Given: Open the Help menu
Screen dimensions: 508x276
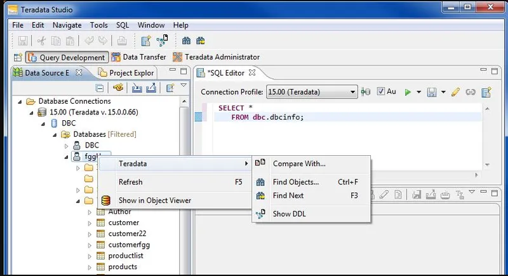Looking at the screenshot, I should click(x=180, y=25).
